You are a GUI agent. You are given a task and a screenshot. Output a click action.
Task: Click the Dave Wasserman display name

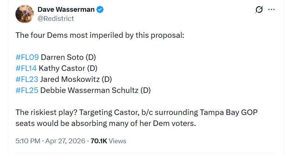point(66,10)
